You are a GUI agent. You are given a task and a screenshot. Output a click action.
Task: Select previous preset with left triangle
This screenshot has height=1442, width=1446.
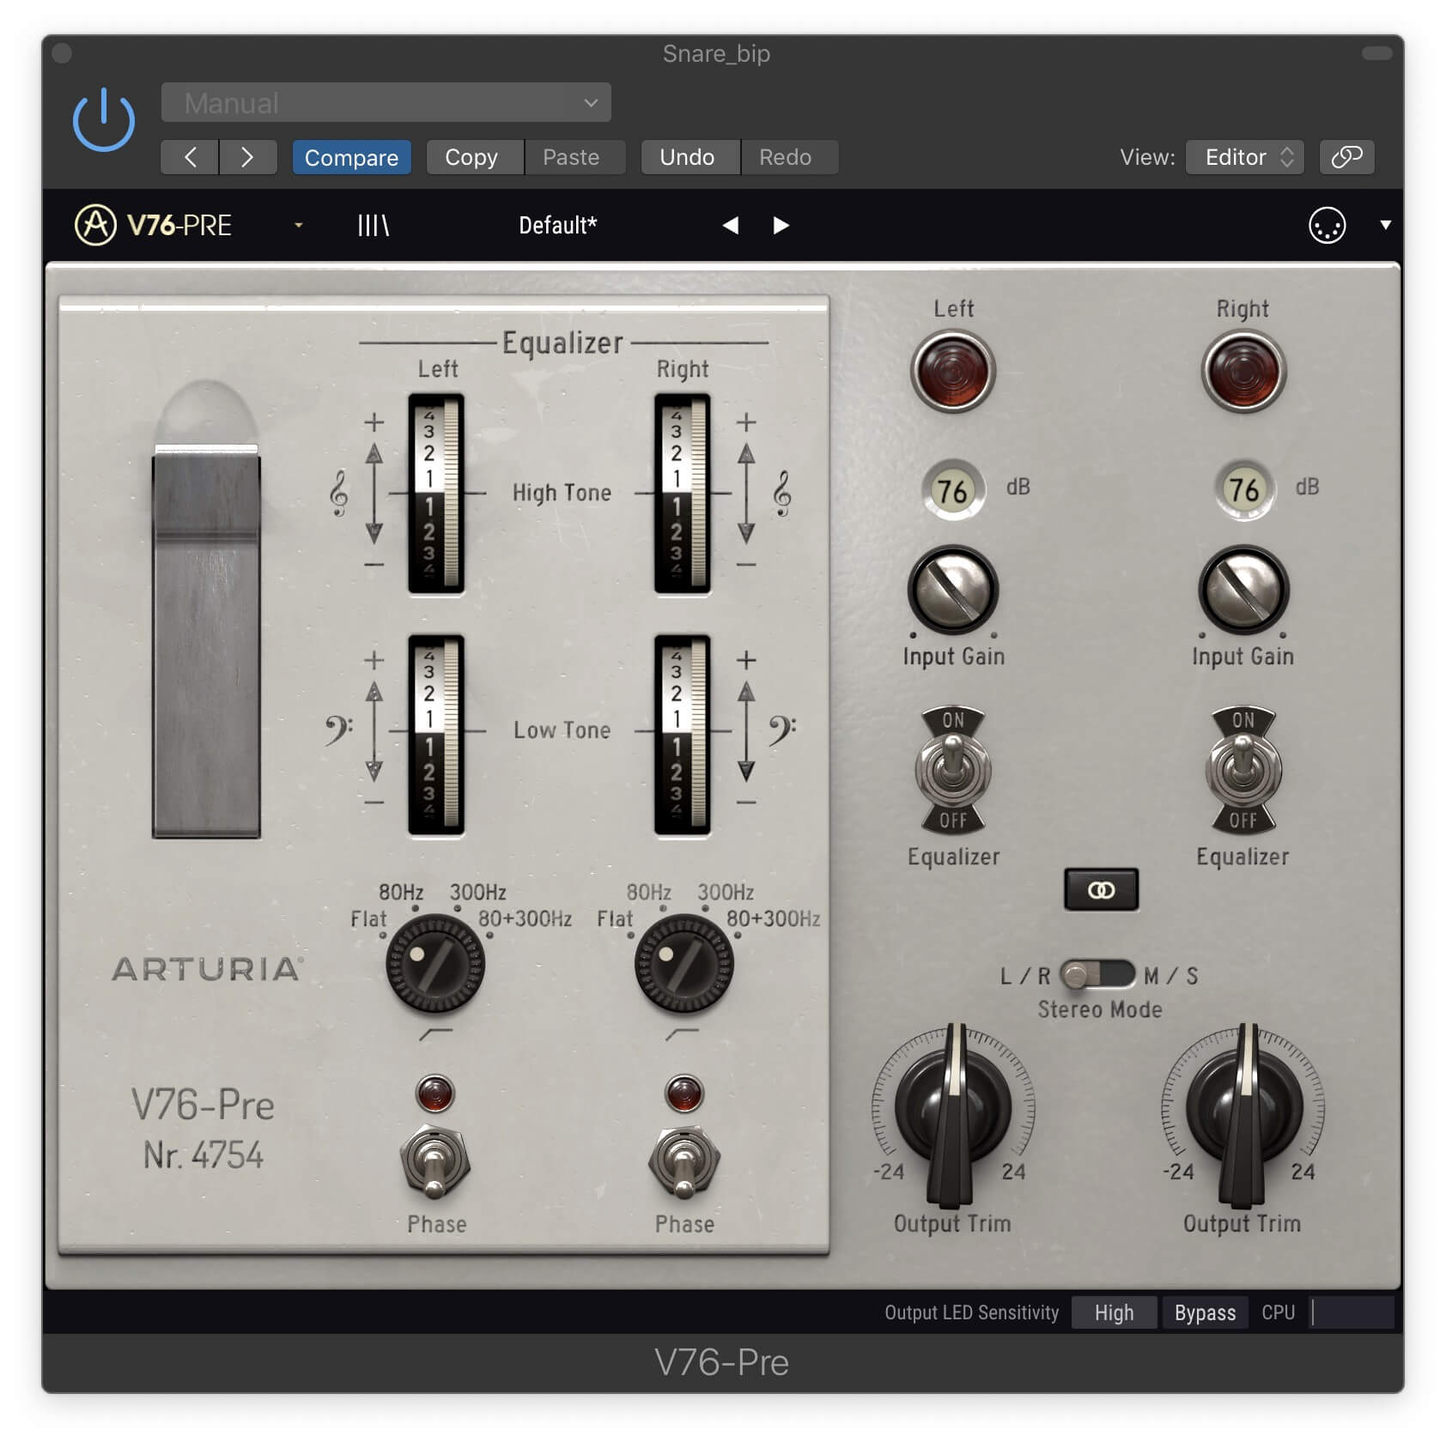click(x=730, y=225)
